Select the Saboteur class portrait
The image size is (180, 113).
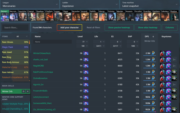pyautogui.click(x=165, y=16)
